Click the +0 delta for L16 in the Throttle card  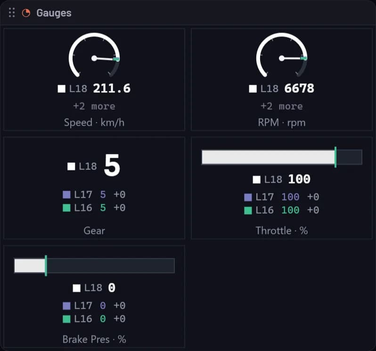(313, 210)
